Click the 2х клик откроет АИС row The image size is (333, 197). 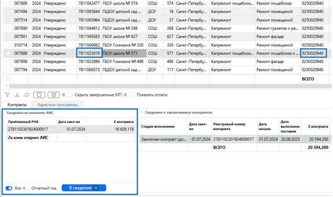pyautogui.click(x=32, y=138)
